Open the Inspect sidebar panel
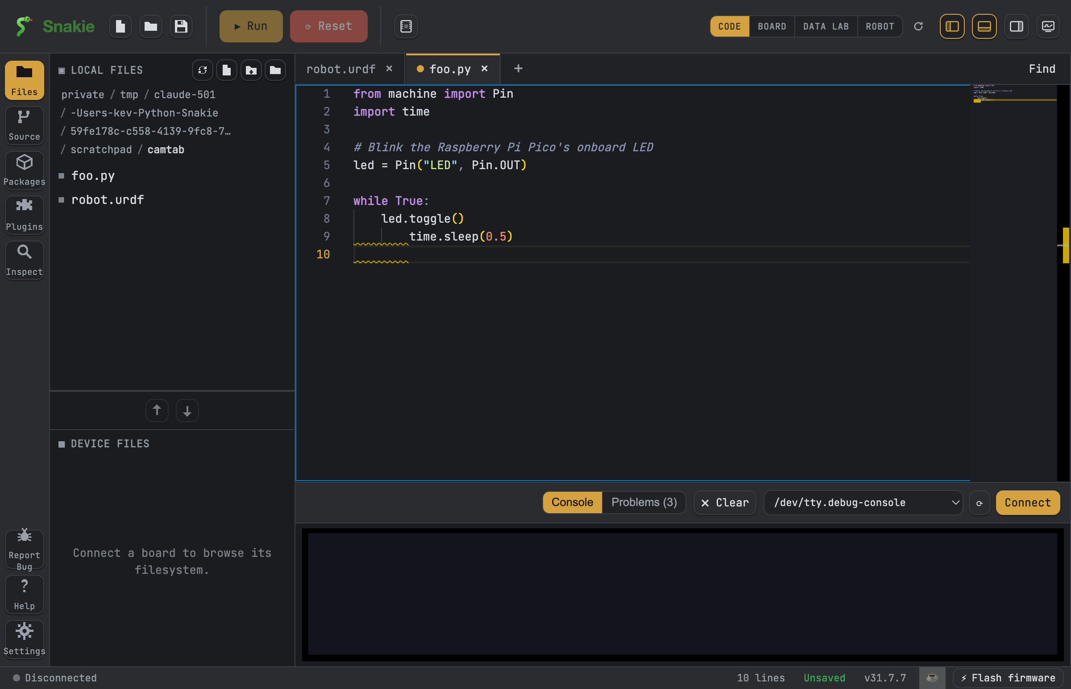Viewport: 1071px width, 689px height. tap(24, 261)
